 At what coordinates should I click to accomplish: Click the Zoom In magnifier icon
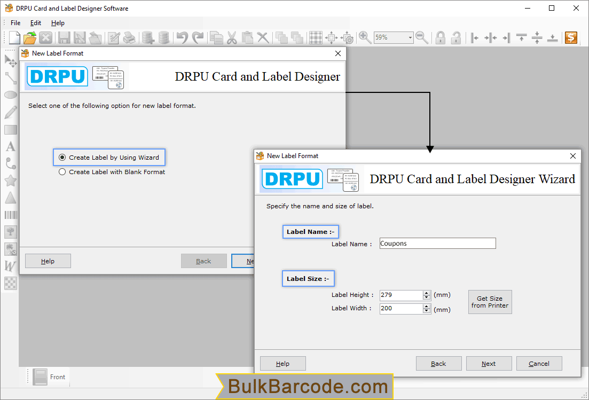(x=365, y=37)
